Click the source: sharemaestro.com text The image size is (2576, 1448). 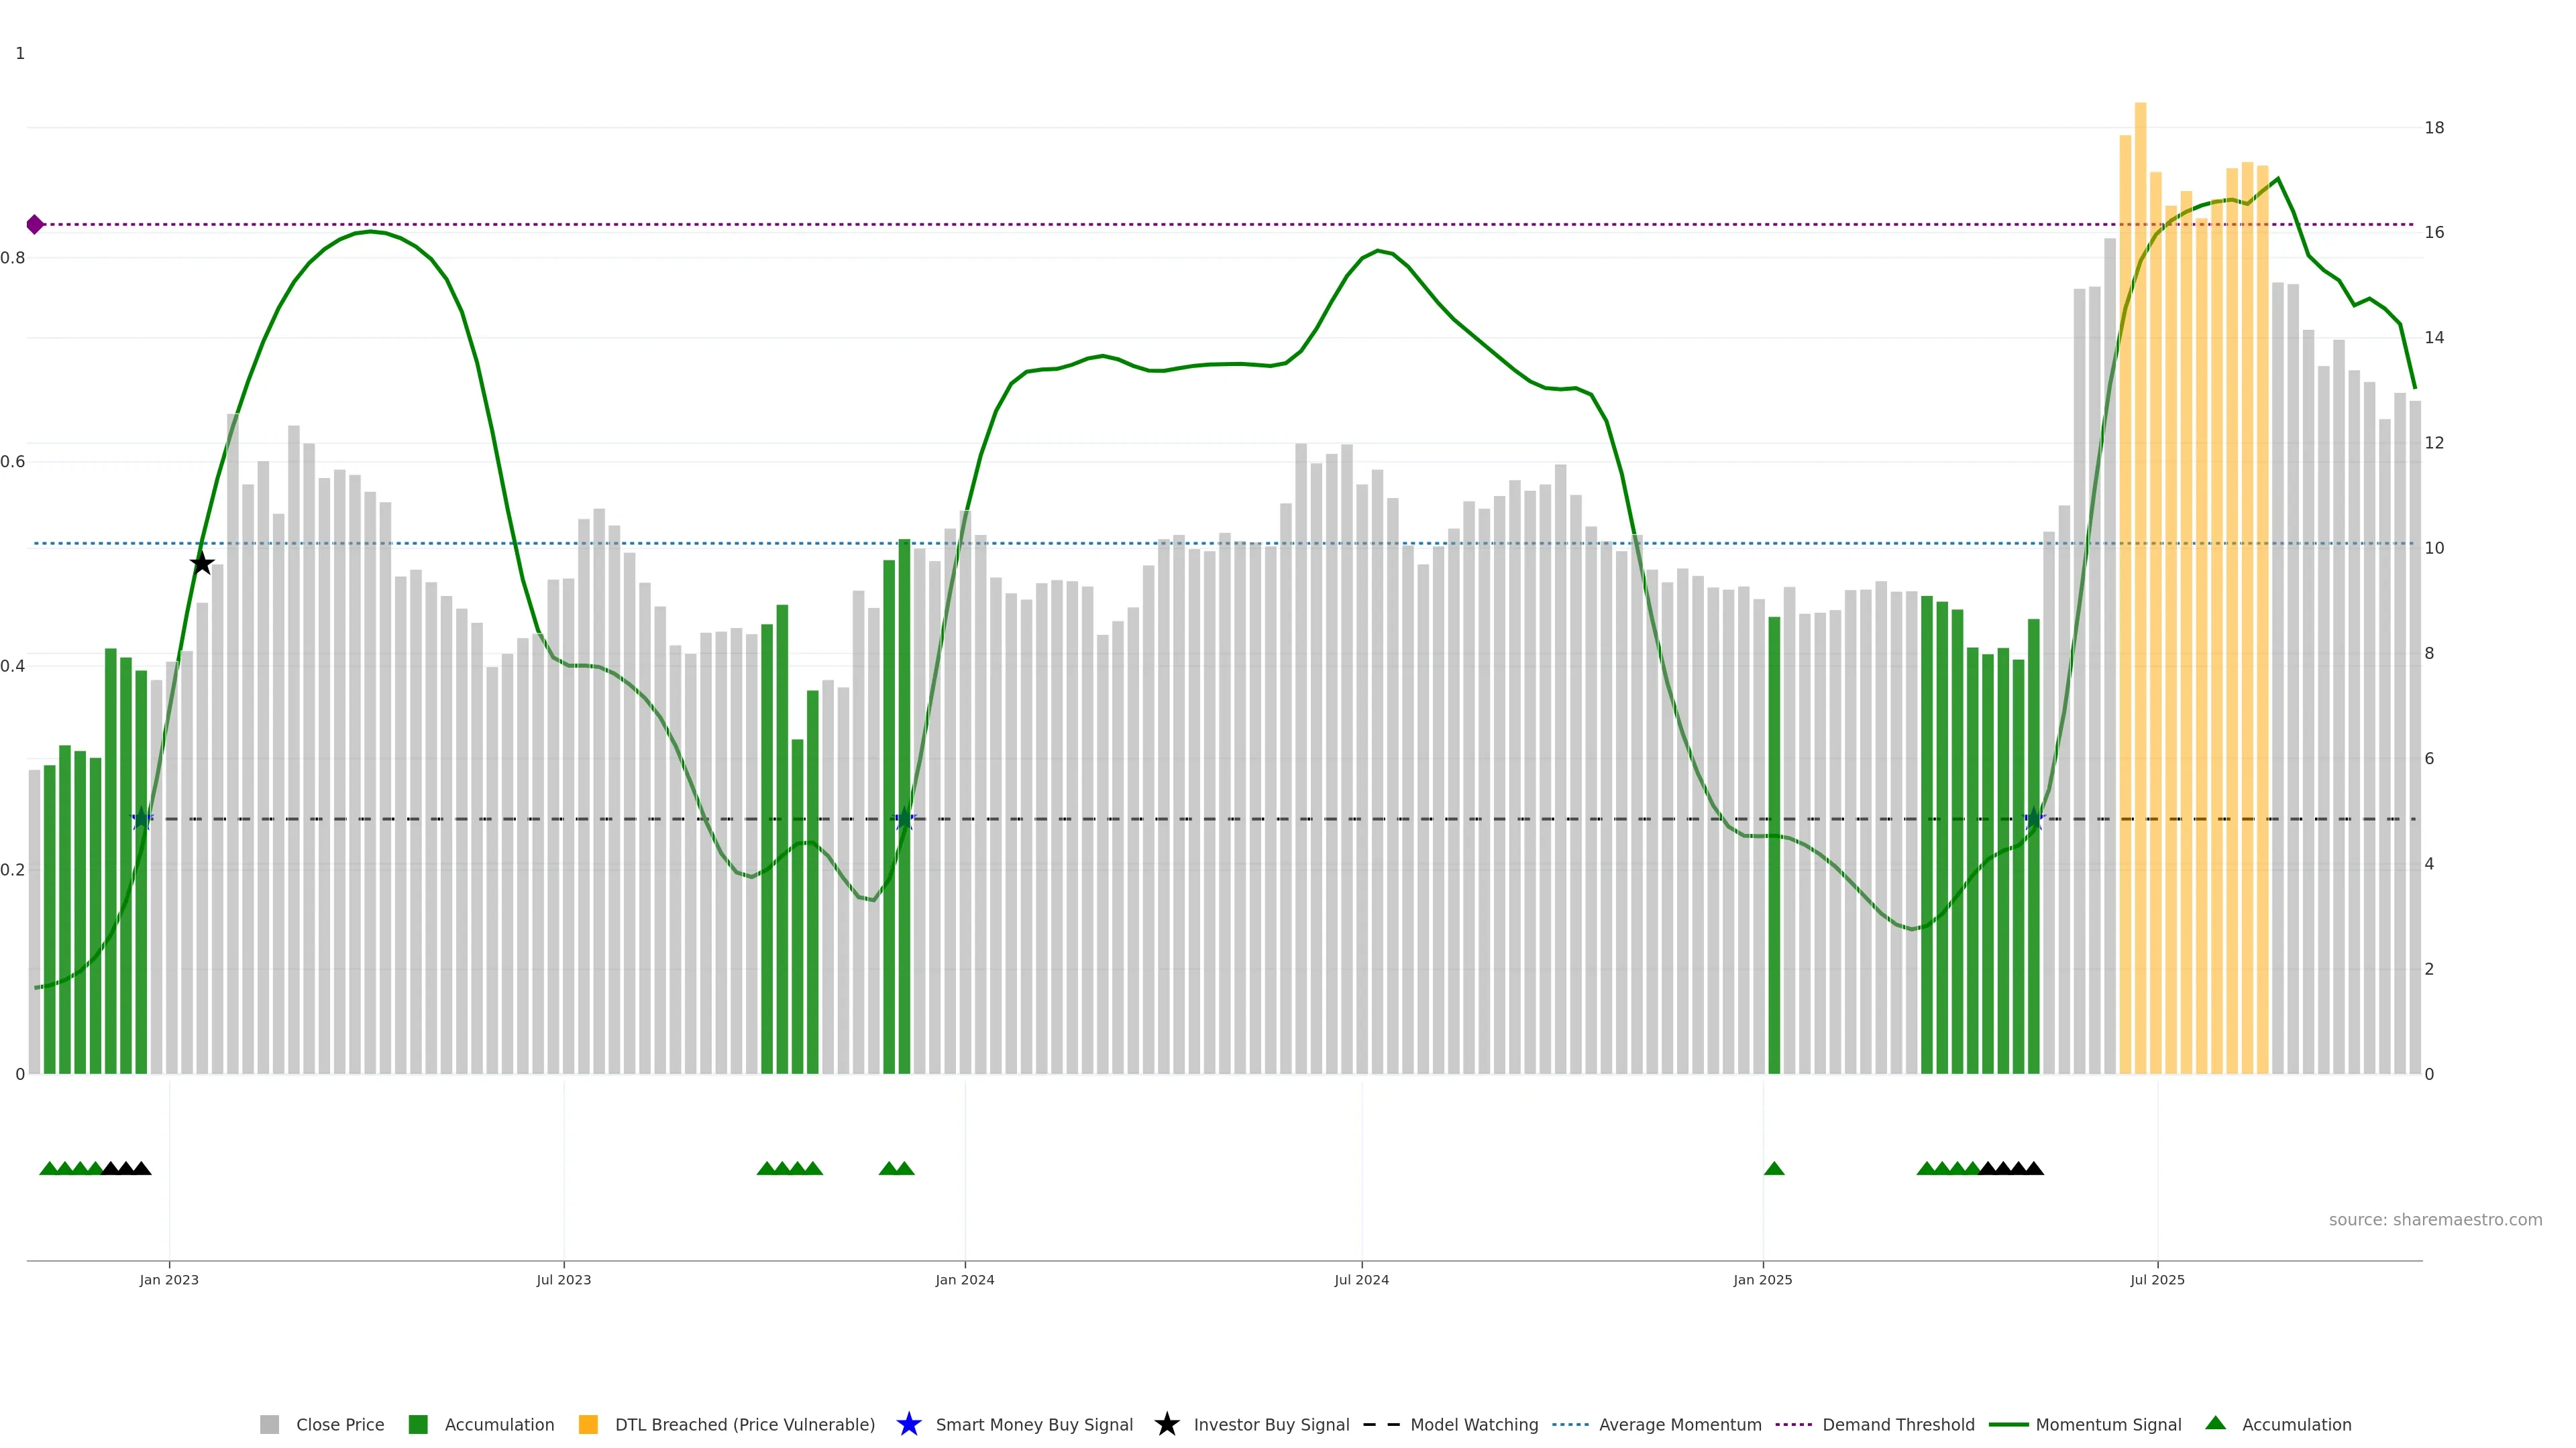tap(2435, 1219)
